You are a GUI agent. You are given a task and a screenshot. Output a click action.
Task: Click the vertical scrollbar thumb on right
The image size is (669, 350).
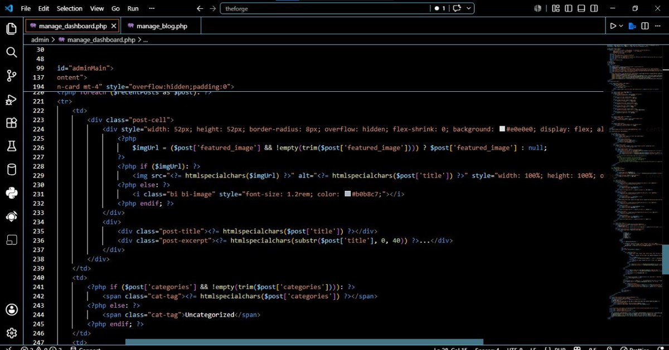tap(666, 259)
